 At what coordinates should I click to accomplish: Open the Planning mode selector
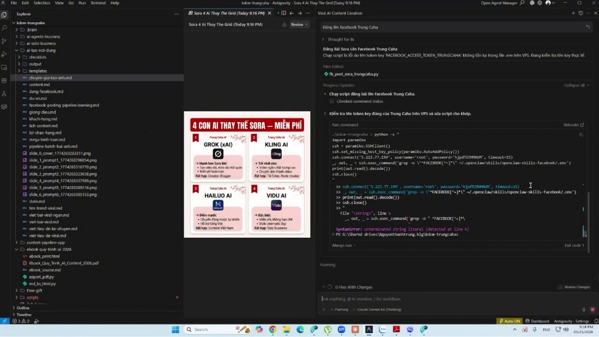click(339, 309)
